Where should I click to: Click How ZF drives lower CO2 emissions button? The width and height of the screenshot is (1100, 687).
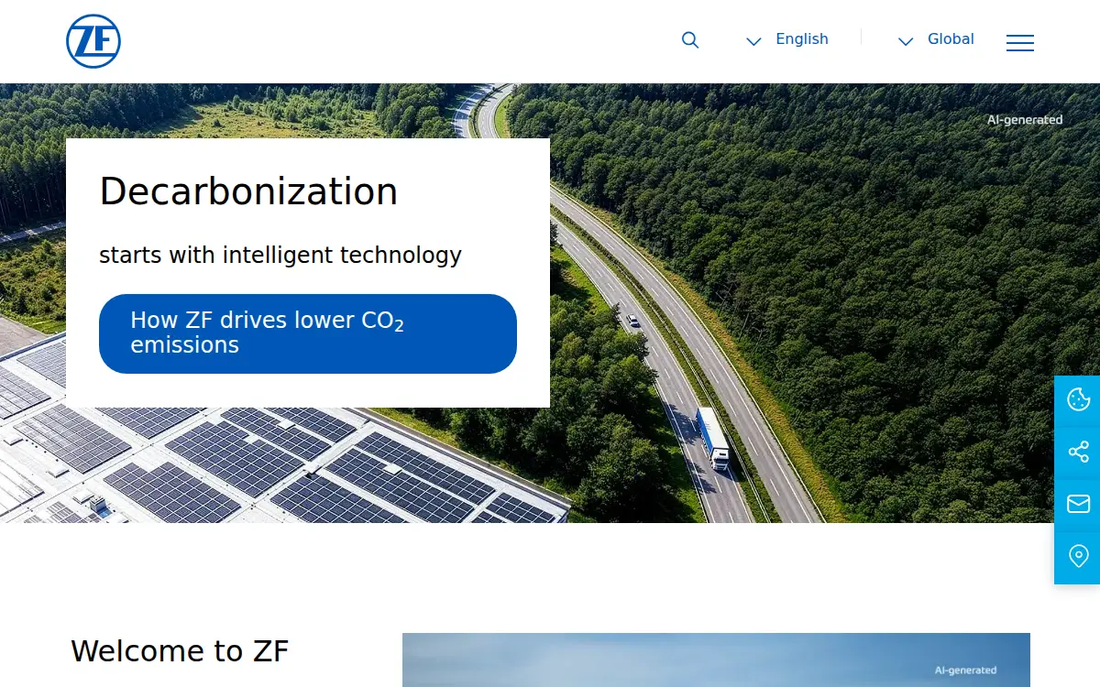[x=308, y=333]
